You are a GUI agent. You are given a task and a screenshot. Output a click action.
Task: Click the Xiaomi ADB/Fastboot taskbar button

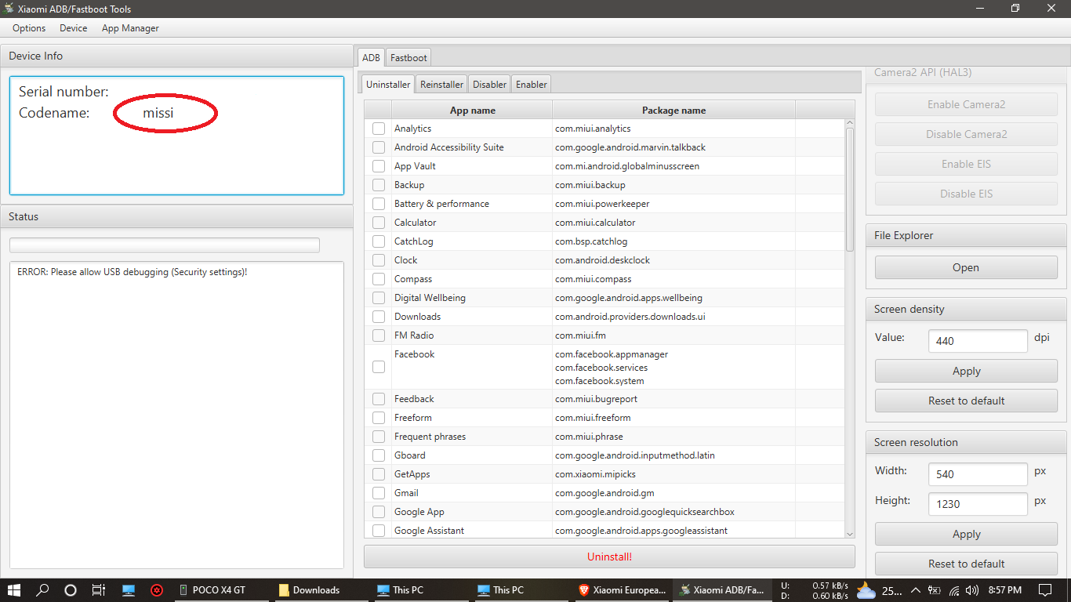(723, 590)
